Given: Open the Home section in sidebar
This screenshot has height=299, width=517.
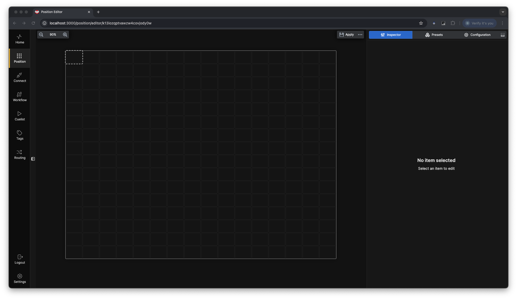Looking at the screenshot, I should pyautogui.click(x=20, y=39).
